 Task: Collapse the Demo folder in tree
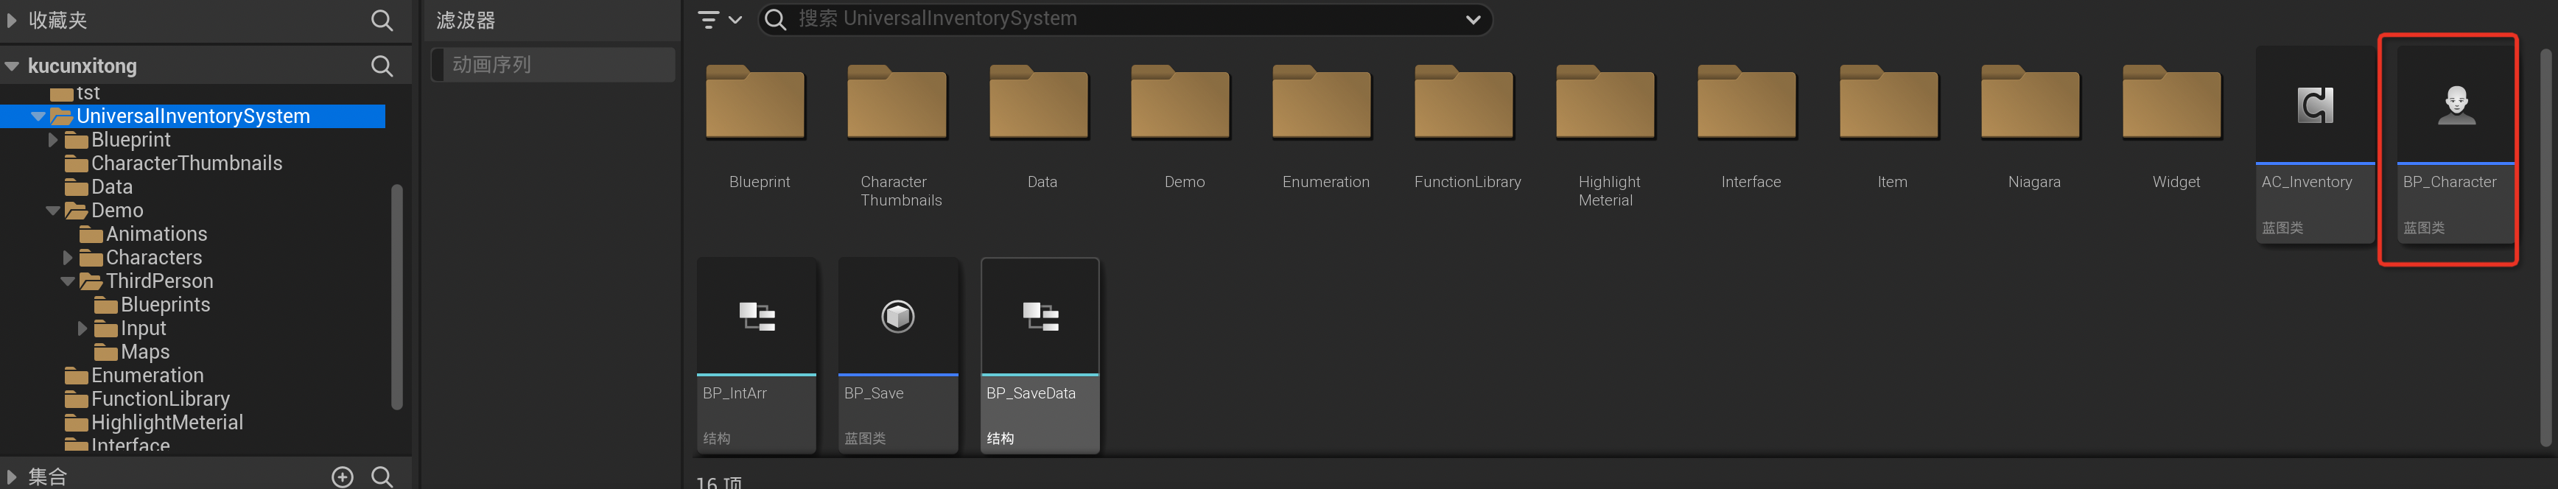click(x=54, y=211)
